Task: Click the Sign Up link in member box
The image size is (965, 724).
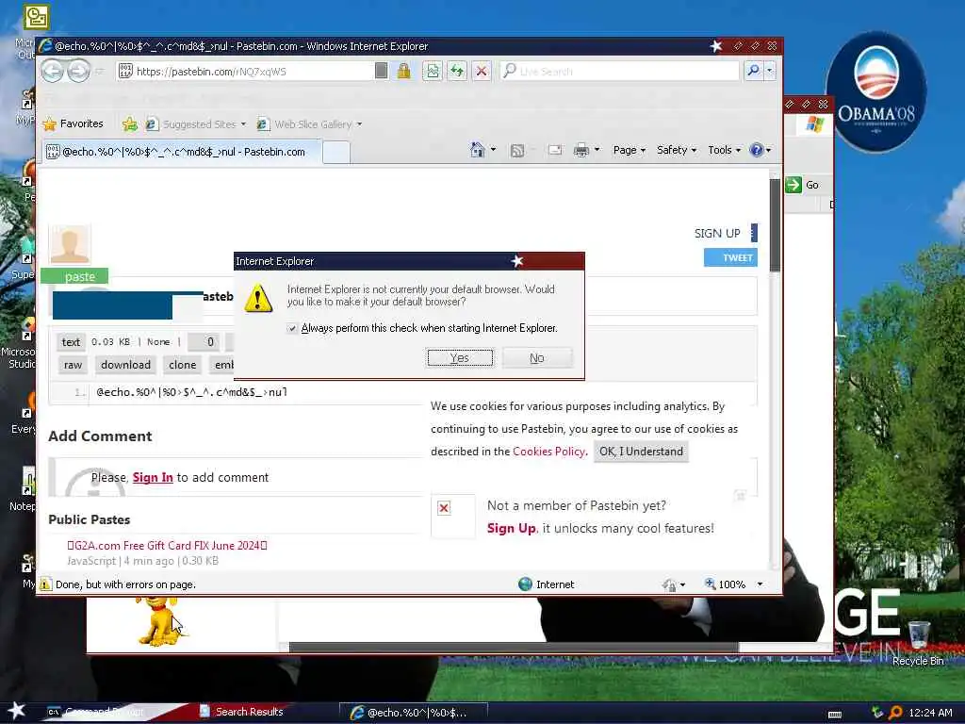Action: click(x=512, y=528)
